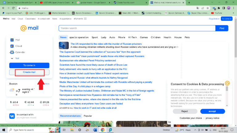Open the all projects grid icon
The image size is (237, 133).
point(85,19)
